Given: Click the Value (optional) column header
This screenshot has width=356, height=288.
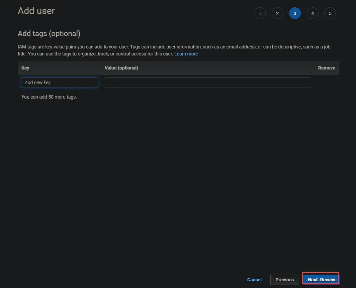Looking at the screenshot, I should coord(121,68).
